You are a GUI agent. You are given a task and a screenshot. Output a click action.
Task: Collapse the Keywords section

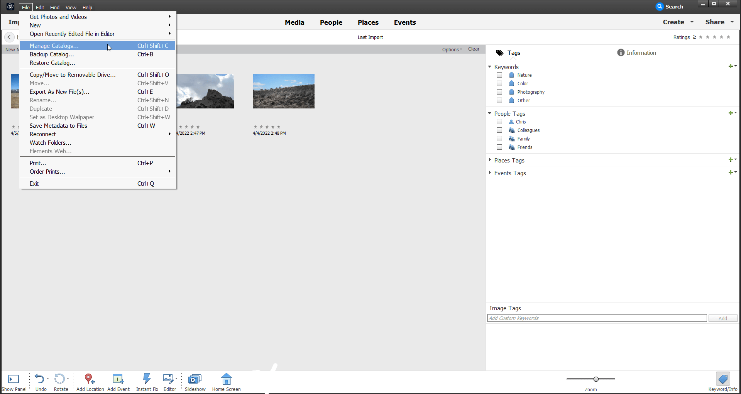490,66
